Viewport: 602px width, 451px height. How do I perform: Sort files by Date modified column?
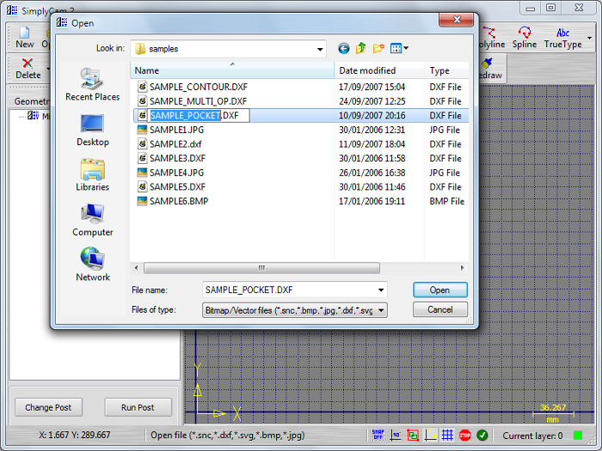[367, 70]
